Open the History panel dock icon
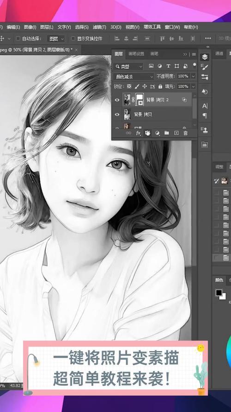The image size is (231, 412). click(205, 91)
